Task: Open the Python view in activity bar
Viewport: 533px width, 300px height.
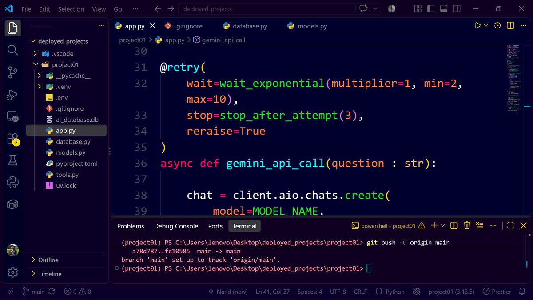Action: tap(12, 182)
